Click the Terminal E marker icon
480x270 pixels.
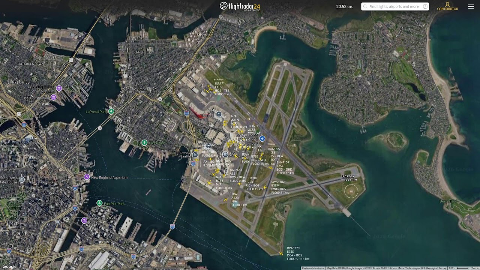pyautogui.click(x=219, y=114)
